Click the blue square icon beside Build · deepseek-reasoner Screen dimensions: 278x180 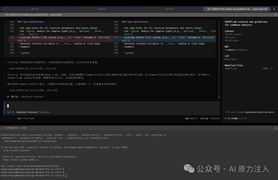pyautogui.click(x=8, y=97)
